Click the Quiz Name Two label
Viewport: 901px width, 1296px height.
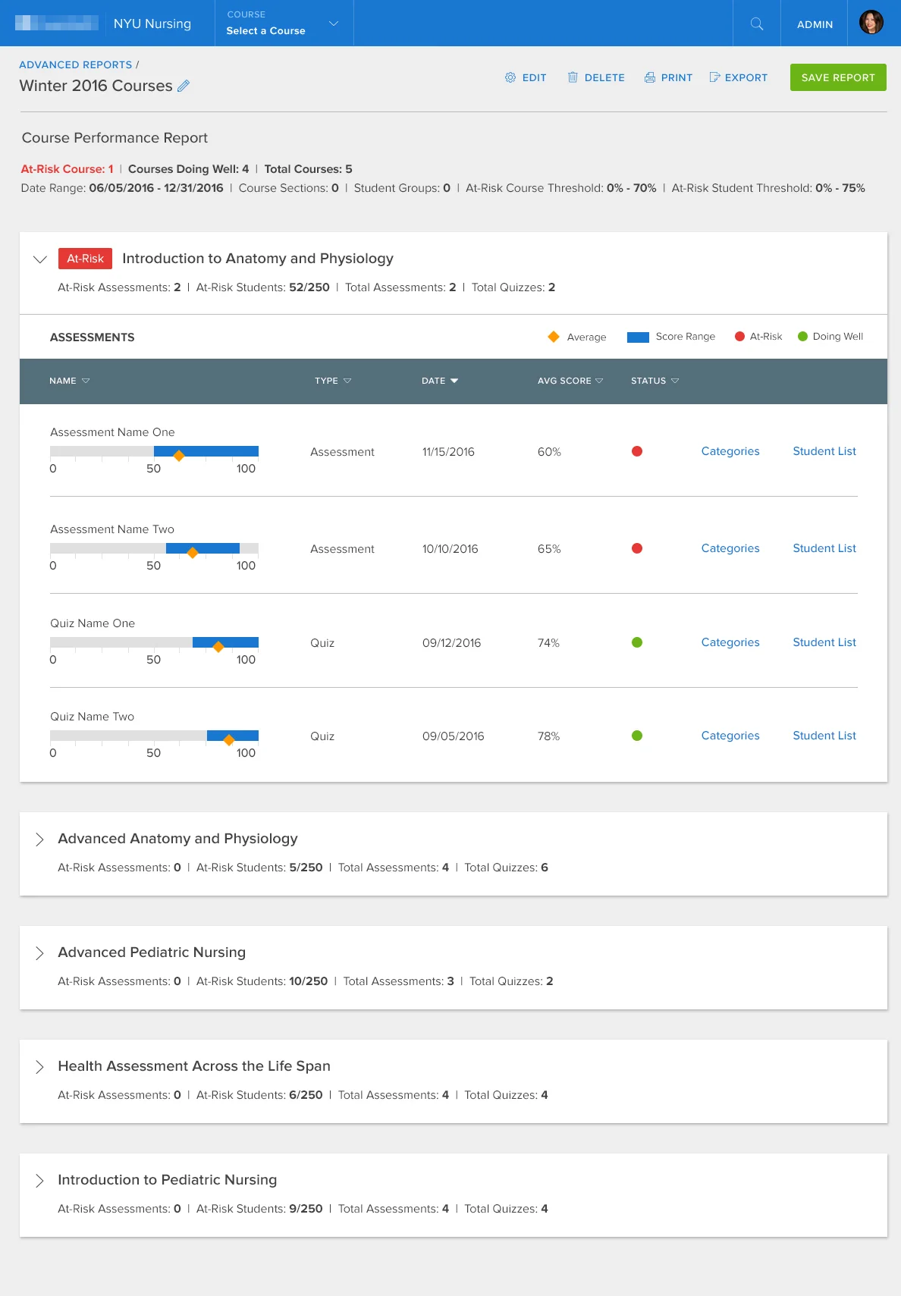92,717
